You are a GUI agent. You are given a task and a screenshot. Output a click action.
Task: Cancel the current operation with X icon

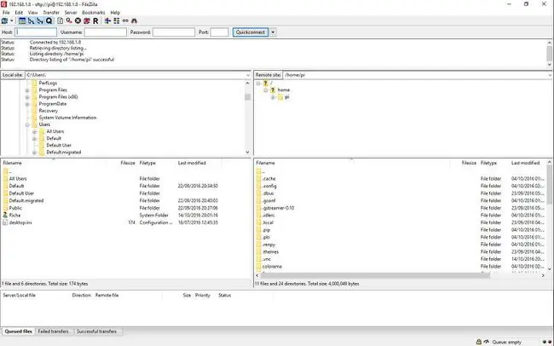(78, 20)
